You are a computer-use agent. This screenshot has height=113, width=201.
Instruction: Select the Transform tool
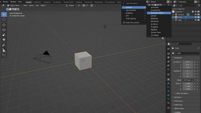(4, 39)
